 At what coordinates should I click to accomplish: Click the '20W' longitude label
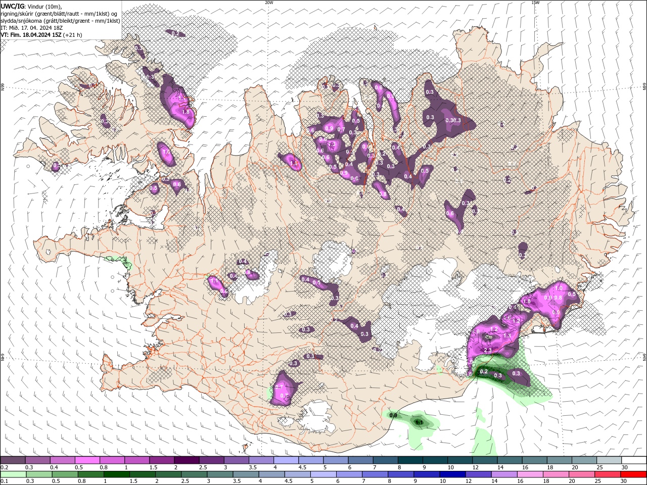click(269, 3)
